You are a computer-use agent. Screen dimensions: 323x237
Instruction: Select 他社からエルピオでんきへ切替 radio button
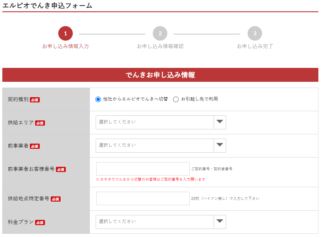pos(98,99)
